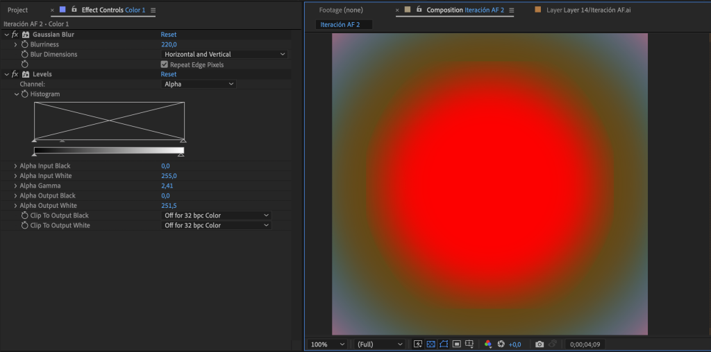Click the tan Composition tab color icon
The width and height of the screenshot is (711, 352).
408,10
